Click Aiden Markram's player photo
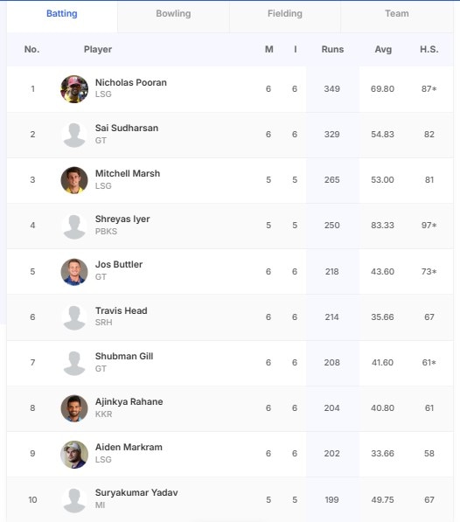Image resolution: width=460 pixels, height=522 pixels. [x=74, y=455]
